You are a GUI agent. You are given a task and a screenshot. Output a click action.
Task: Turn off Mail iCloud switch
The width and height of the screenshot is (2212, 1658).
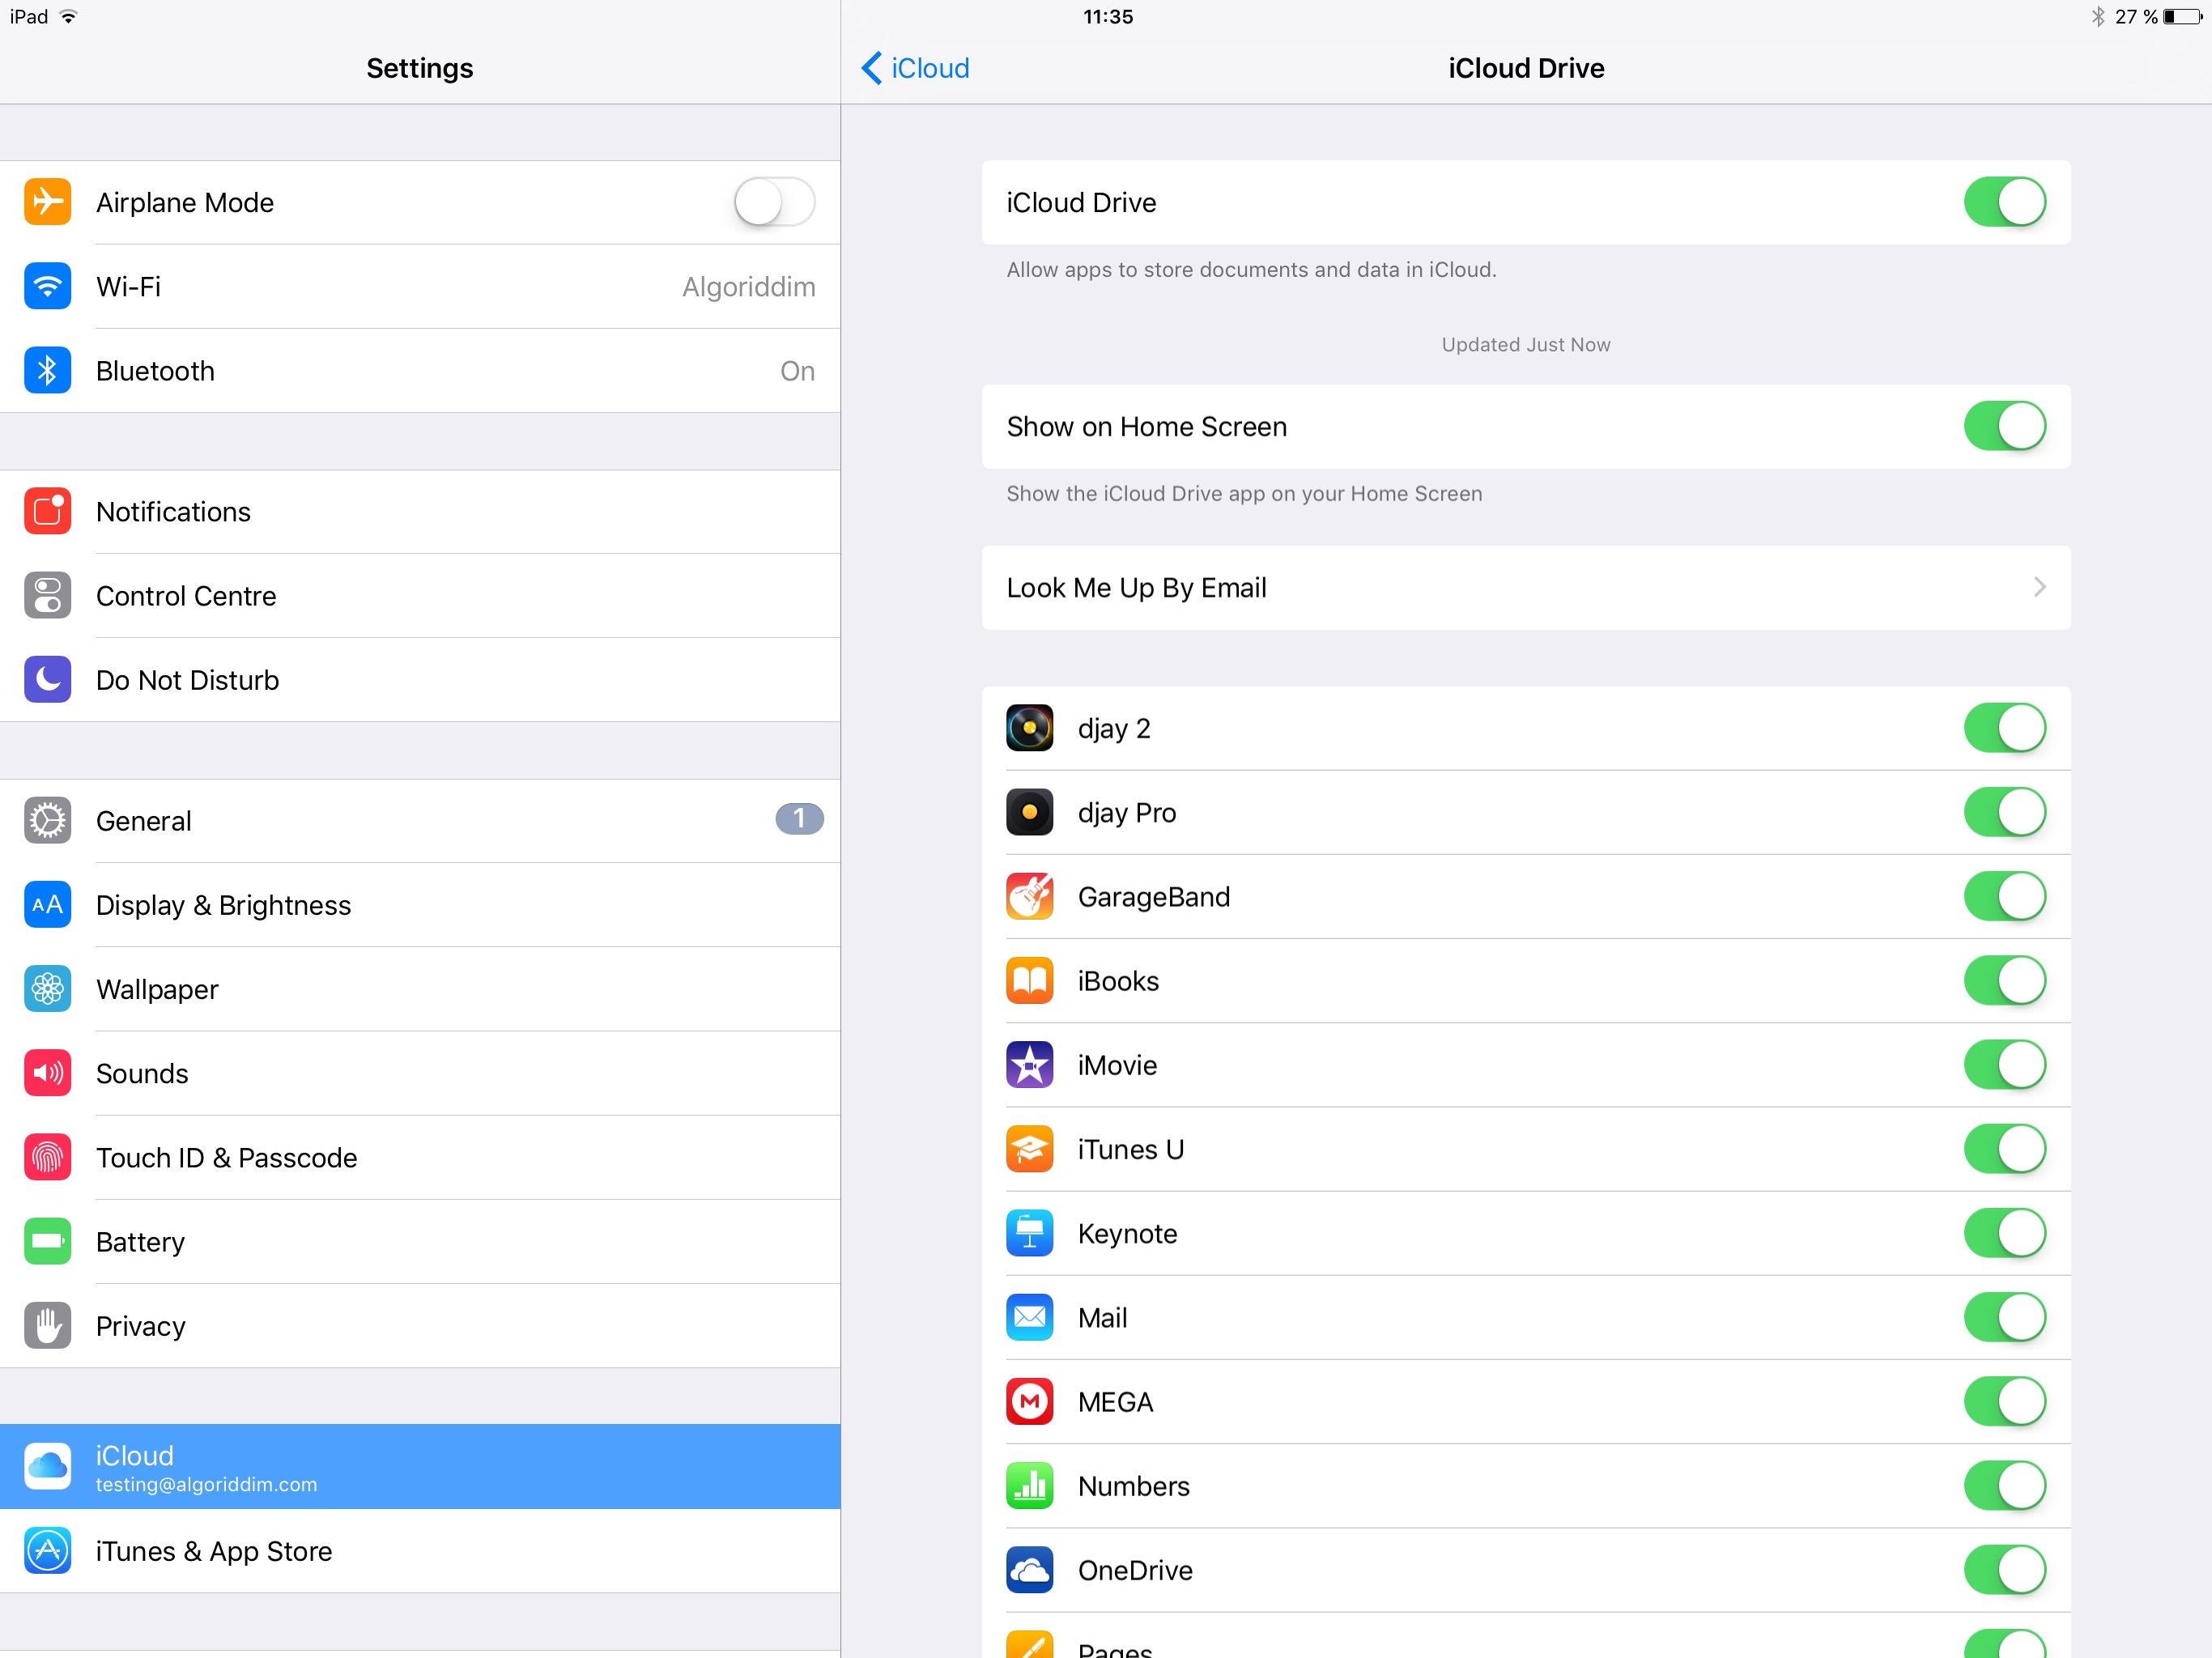(x=2004, y=1316)
